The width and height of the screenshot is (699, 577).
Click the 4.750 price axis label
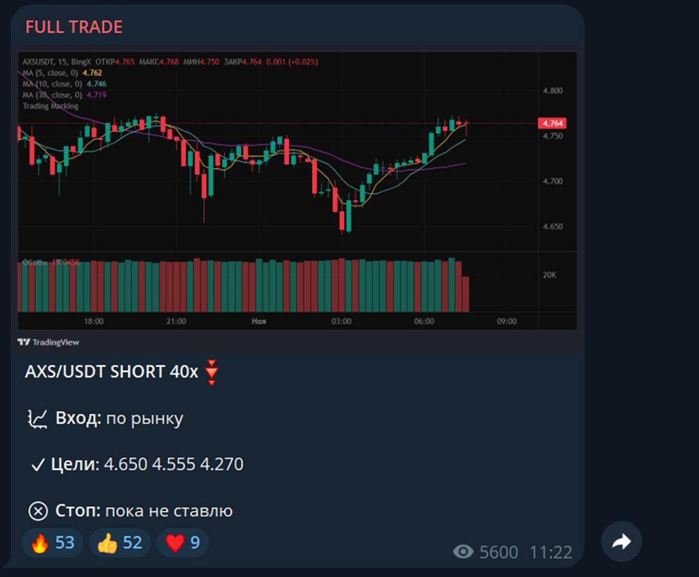553,136
